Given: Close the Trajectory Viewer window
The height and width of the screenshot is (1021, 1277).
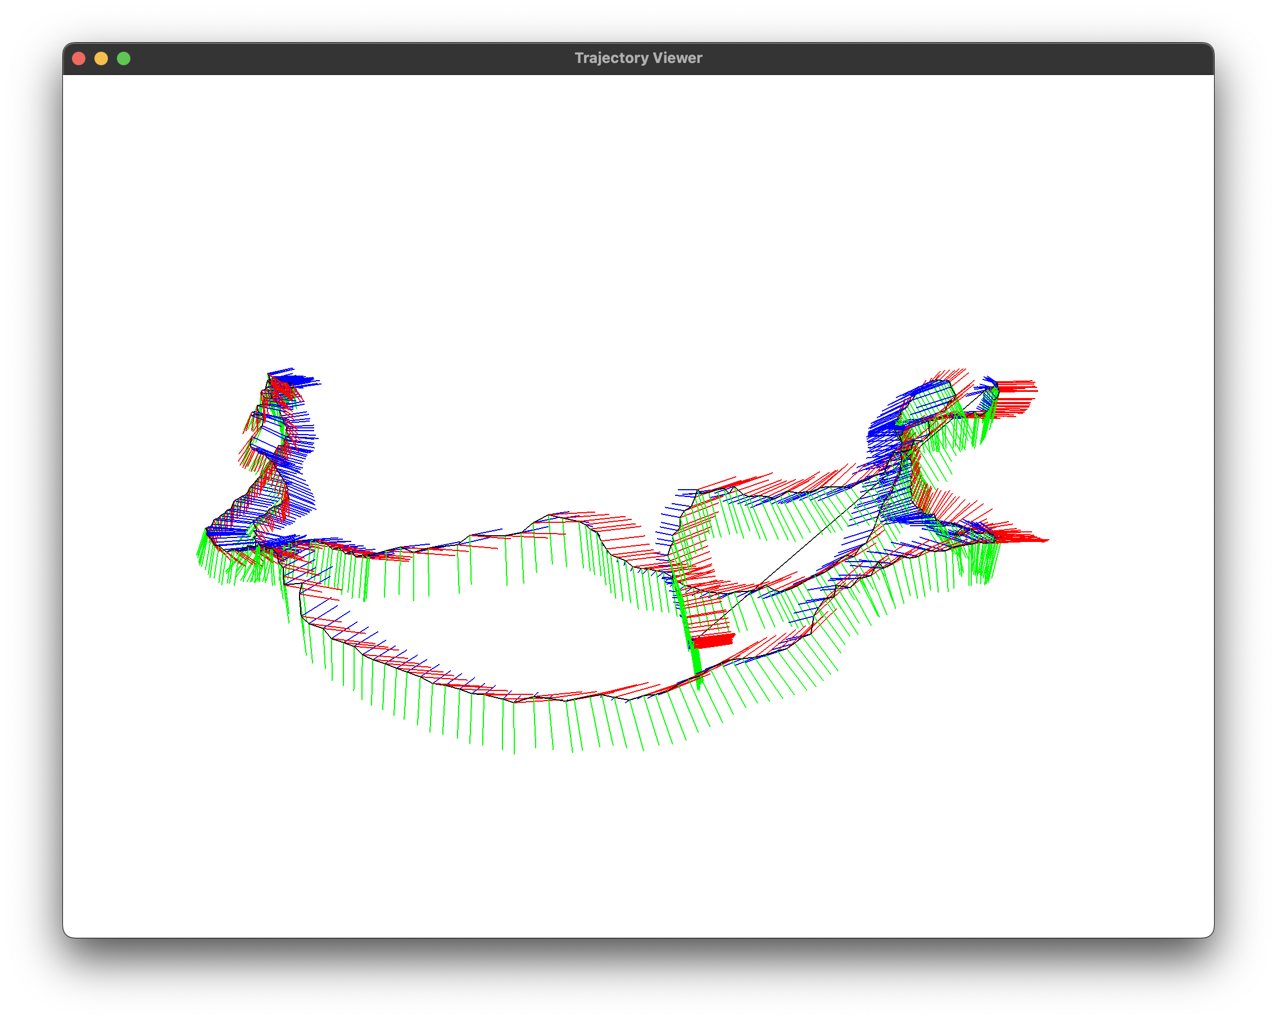Looking at the screenshot, I should [79, 58].
